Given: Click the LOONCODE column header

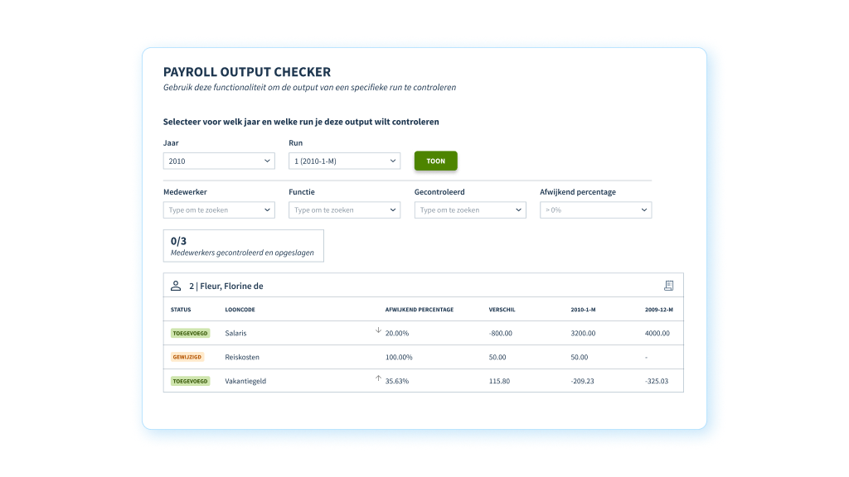Looking at the screenshot, I should click(240, 310).
